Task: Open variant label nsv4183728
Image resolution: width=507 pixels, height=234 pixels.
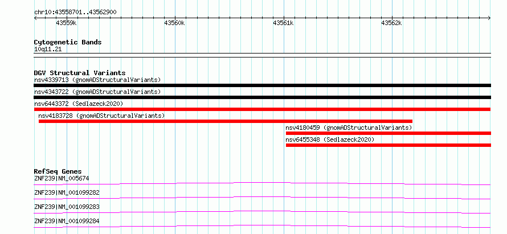Action: pyautogui.click(x=101, y=116)
